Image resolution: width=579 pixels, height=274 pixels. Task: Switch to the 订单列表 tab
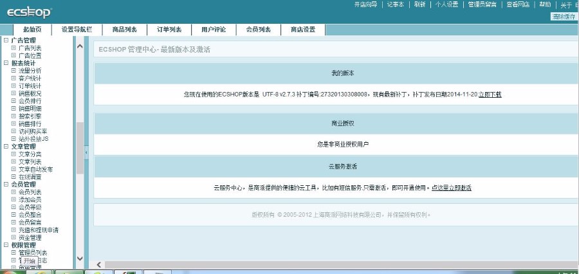click(x=169, y=30)
